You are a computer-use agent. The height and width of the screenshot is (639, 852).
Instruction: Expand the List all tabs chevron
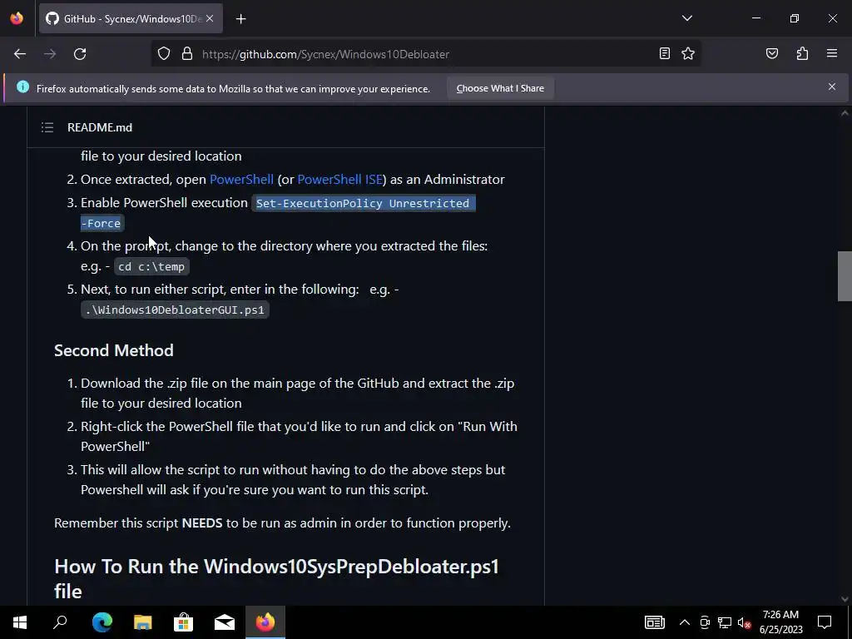pos(686,18)
